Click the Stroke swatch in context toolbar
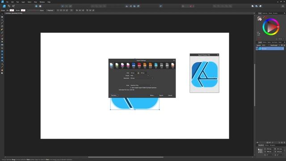Image resolution: width=286 pixels, height=161 pixels. click(x=23, y=10)
